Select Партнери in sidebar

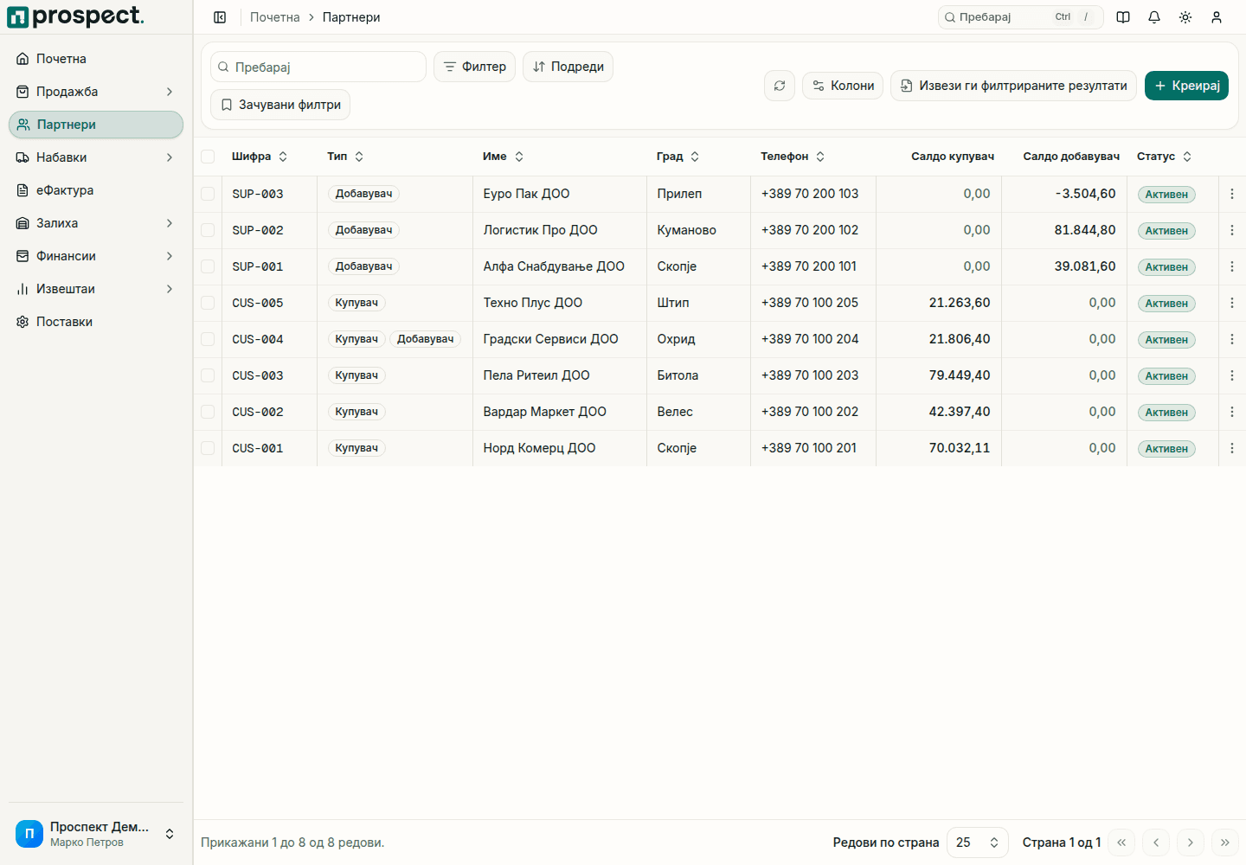96,125
